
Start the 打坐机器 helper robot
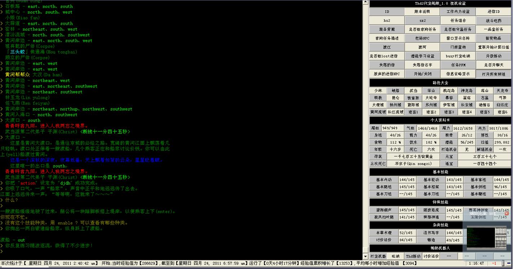click(x=378, y=256)
